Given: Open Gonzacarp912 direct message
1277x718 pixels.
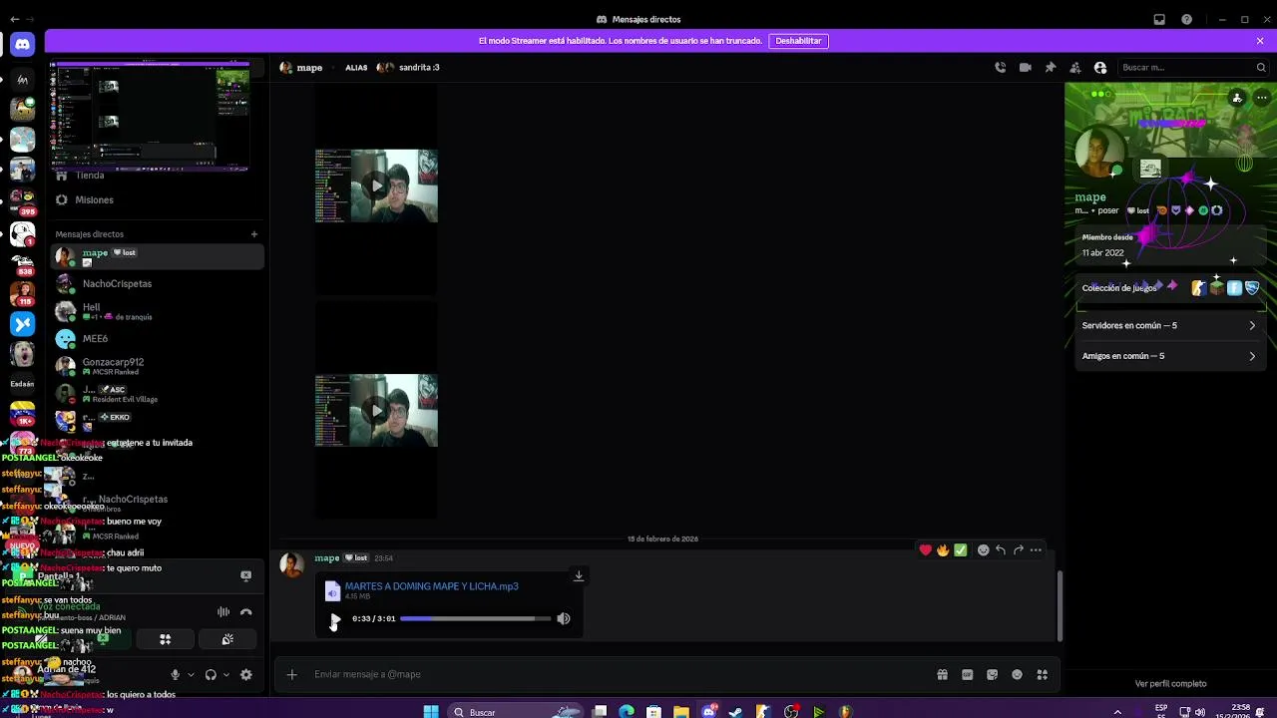Looking at the screenshot, I should (x=157, y=366).
